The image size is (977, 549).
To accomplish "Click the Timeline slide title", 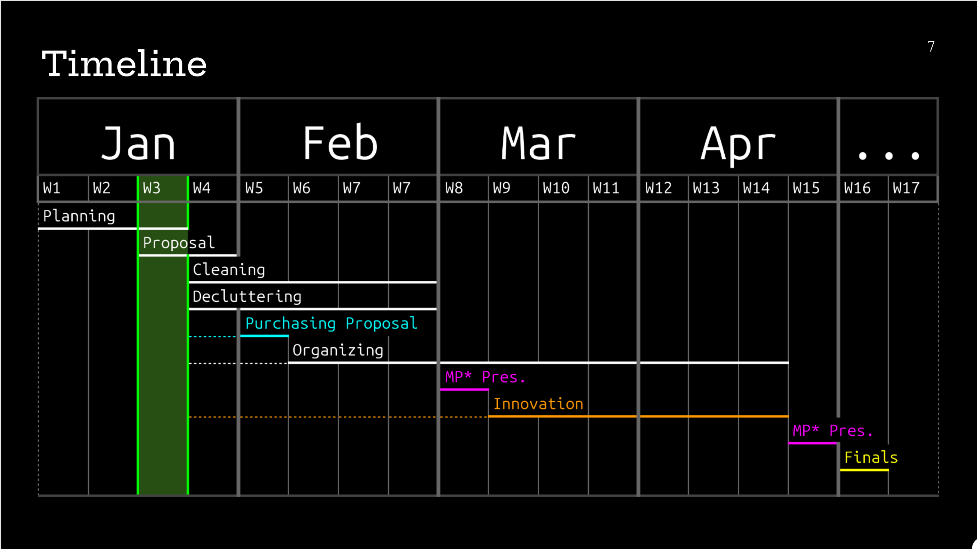I will point(124,64).
